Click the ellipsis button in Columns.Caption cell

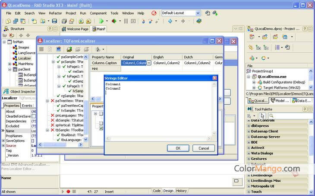[149, 63]
